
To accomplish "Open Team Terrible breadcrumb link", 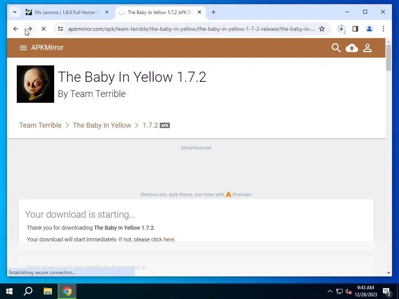I will (40, 125).
